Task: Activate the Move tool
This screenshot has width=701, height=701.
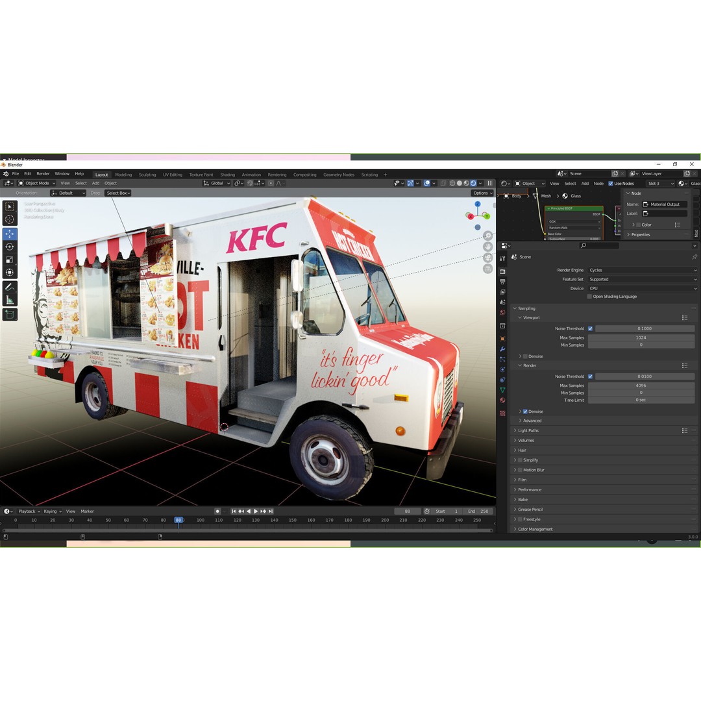Action: click(10, 234)
